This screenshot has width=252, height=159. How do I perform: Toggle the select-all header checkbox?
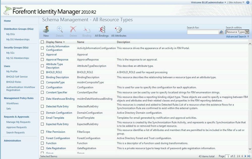pyautogui.click(x=42, y=42)
